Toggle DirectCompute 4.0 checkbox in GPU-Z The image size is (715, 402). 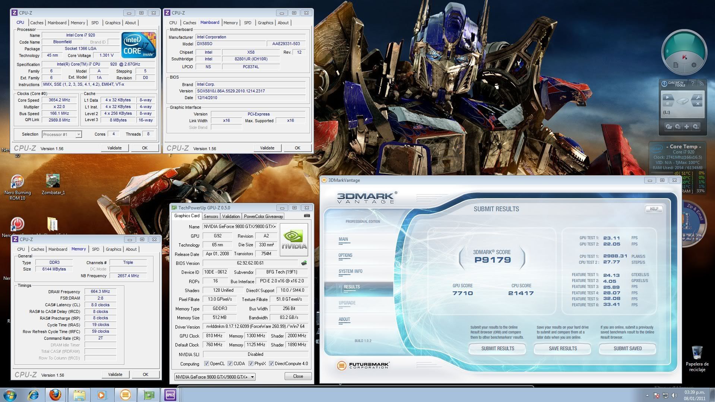271,364
